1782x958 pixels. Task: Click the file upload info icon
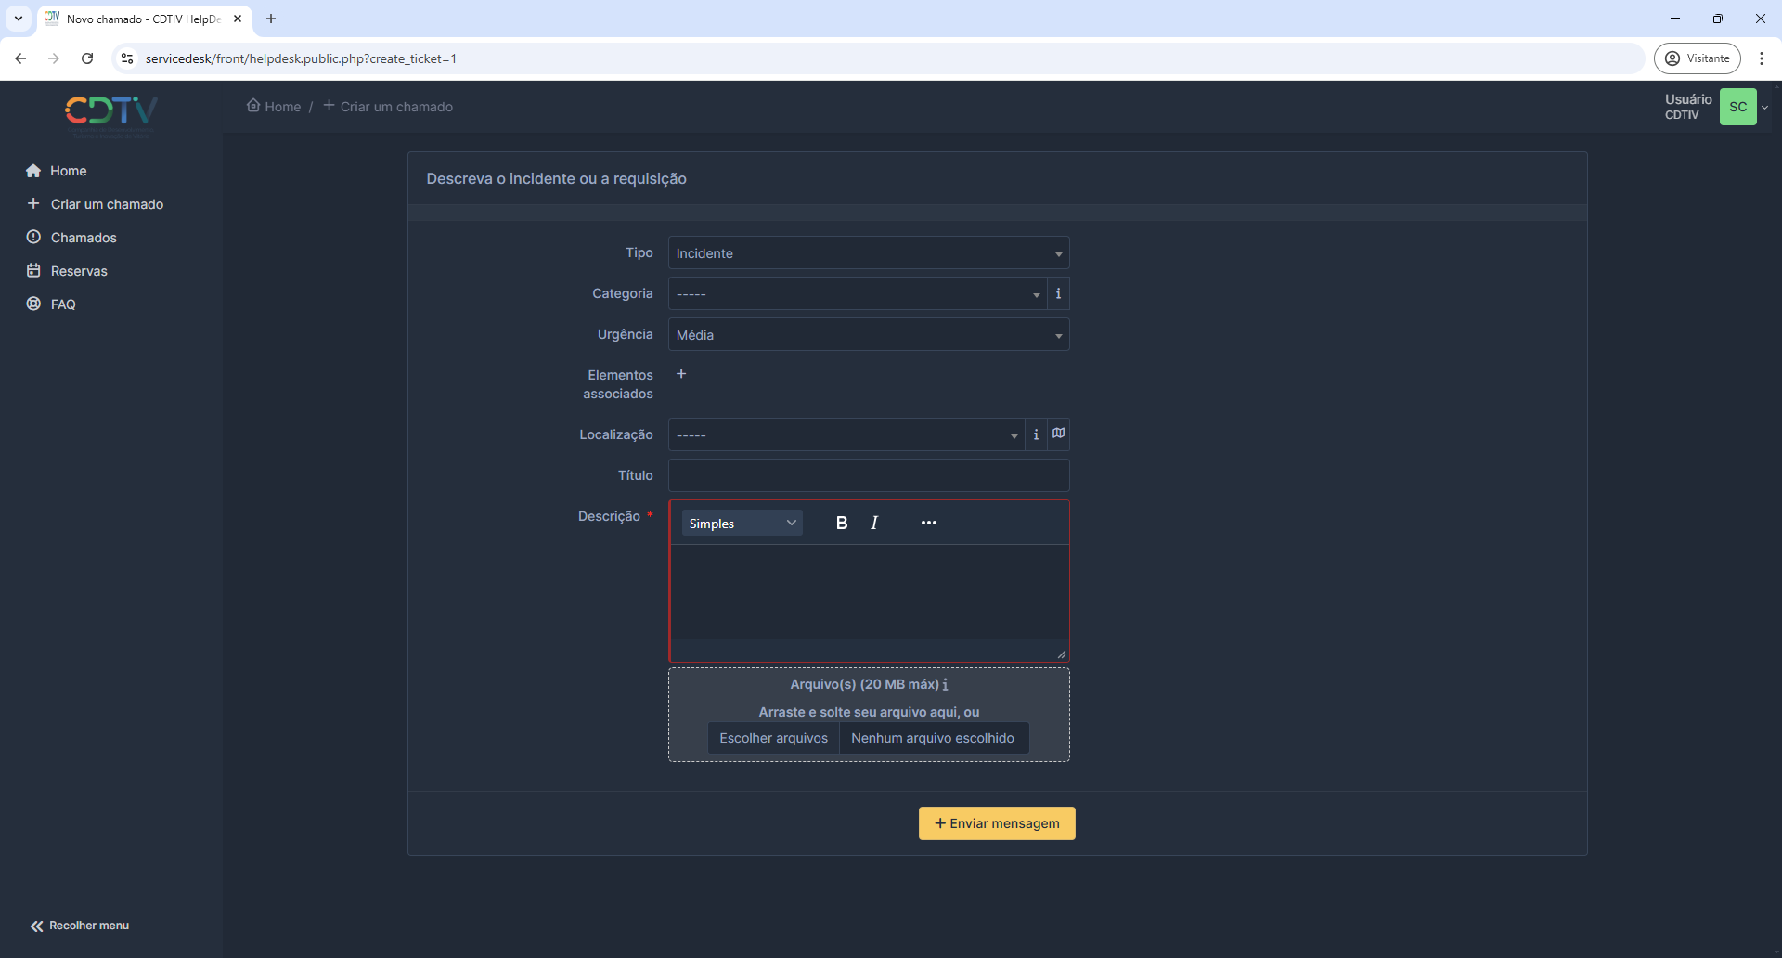[x=945, y=685]
